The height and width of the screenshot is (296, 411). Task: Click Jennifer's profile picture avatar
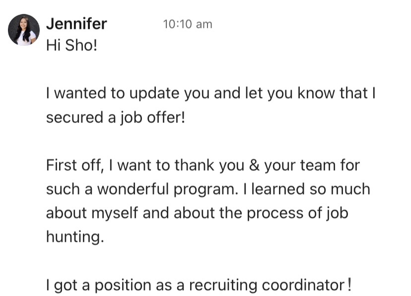pyautogui.click(x=23, y=30)
